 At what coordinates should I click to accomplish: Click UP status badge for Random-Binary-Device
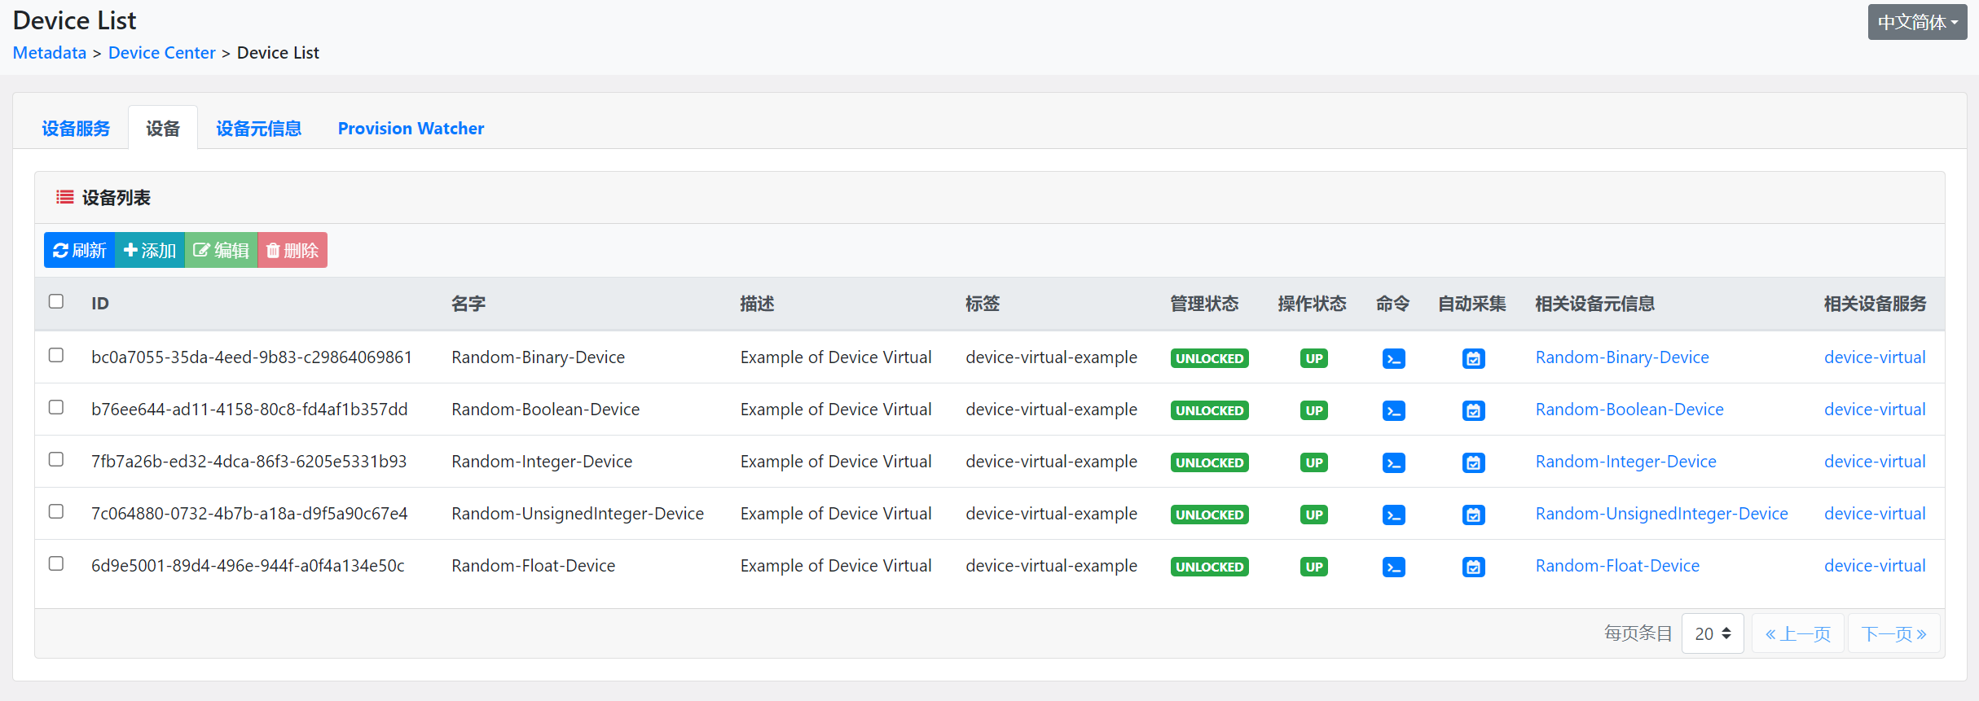[x=1313, y=358]
